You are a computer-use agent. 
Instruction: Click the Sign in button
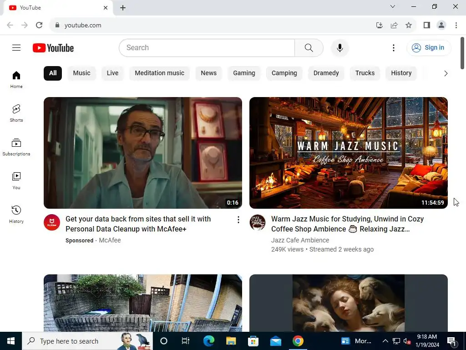click(429, 47)
